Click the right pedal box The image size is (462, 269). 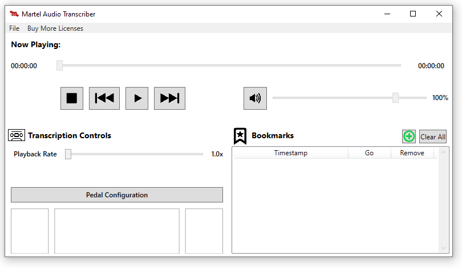point(204,231)
